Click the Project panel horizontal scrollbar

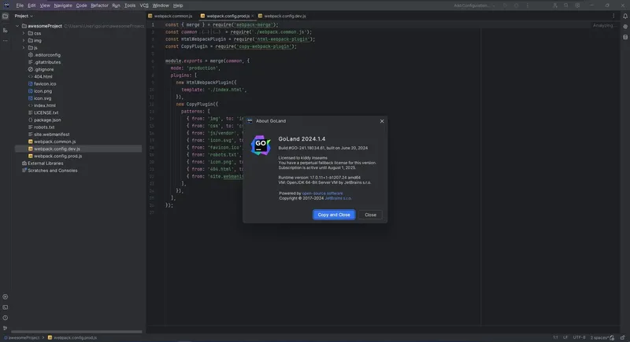76,332
